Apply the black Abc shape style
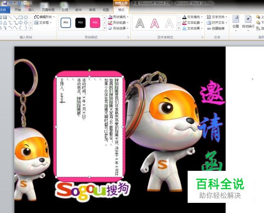Screen dimensions: 264x213 (x=80, y=23)
